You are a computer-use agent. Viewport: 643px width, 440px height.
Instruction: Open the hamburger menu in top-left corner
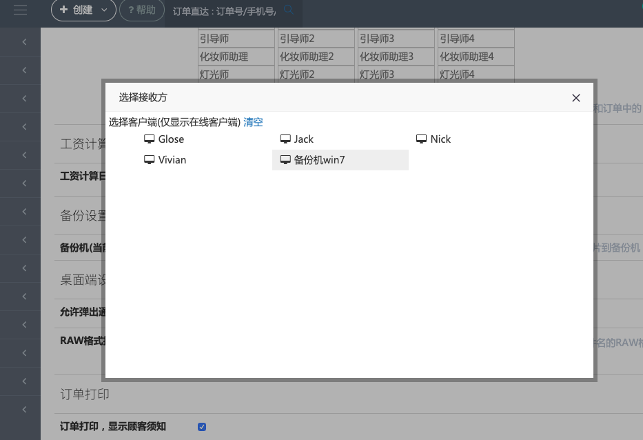point(20,10)
